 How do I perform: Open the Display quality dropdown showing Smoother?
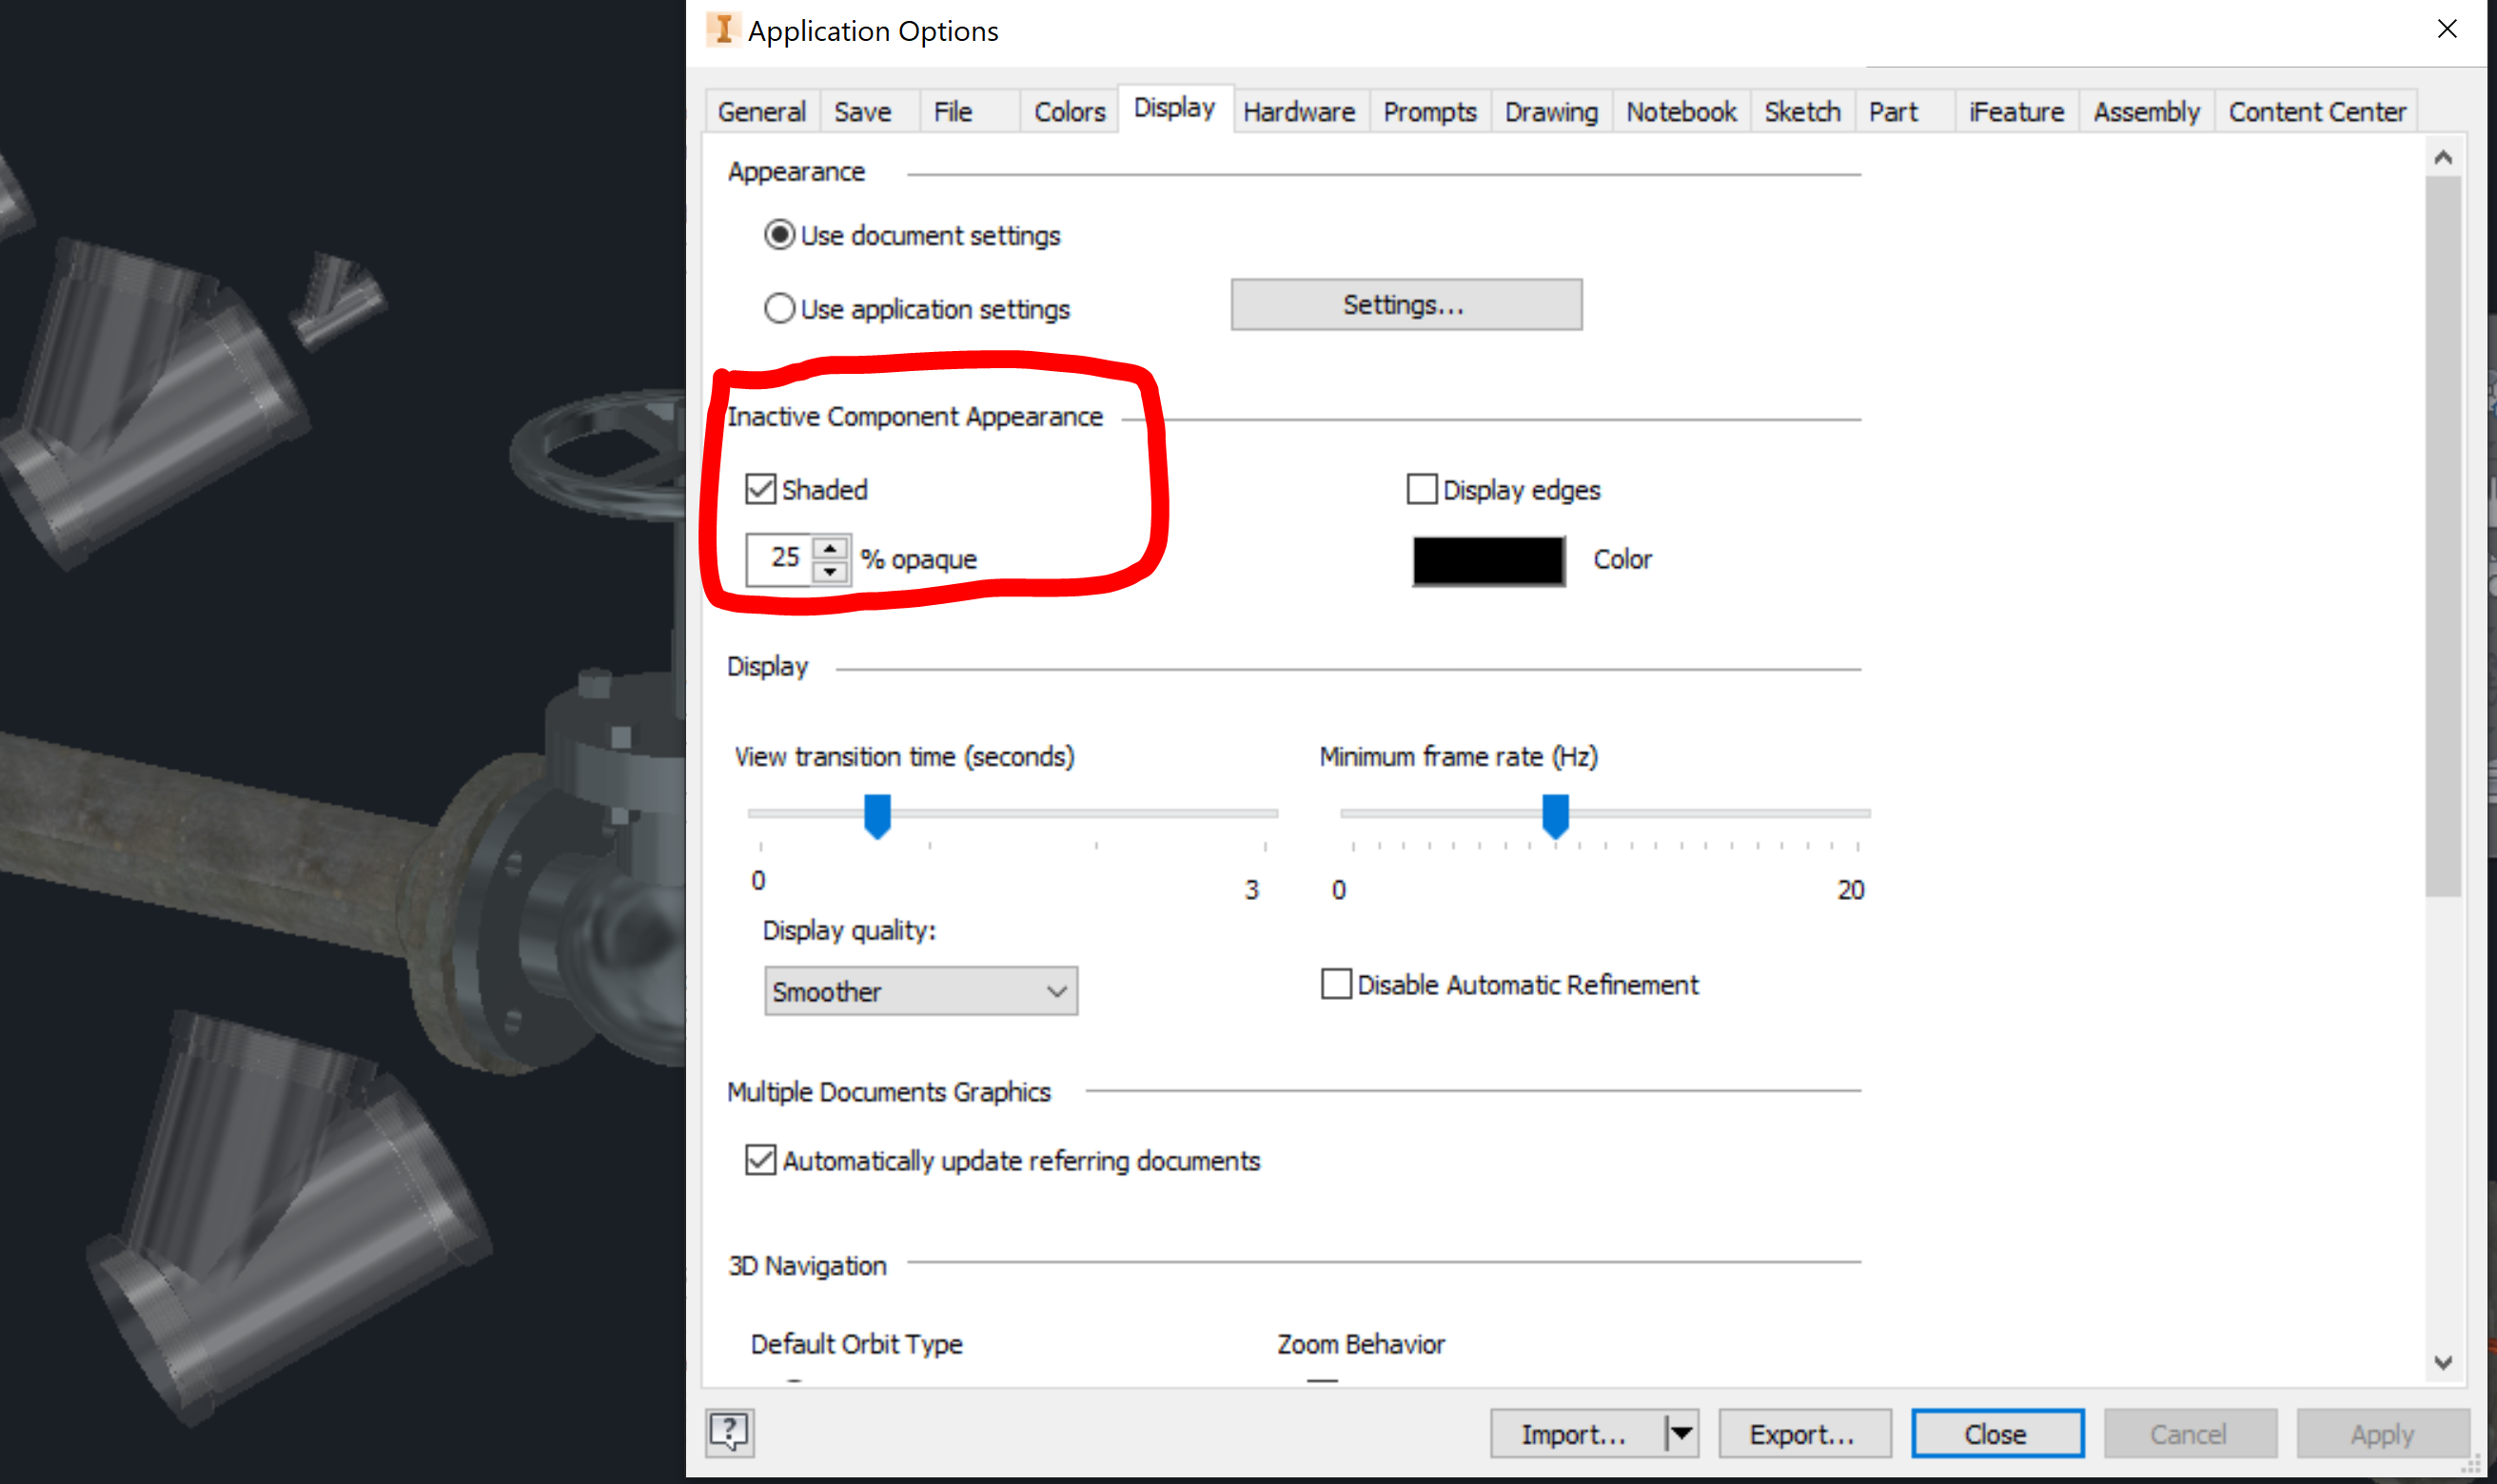[x=1056, y=991]
